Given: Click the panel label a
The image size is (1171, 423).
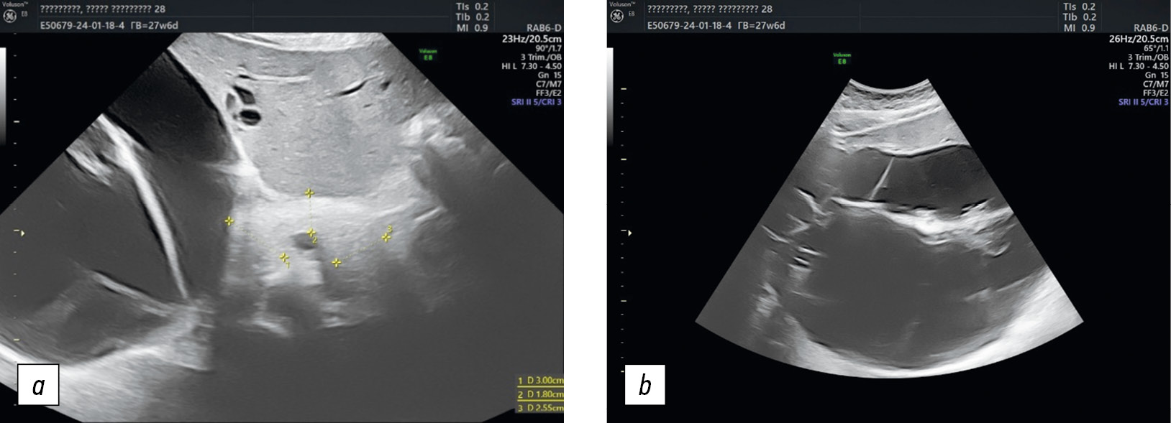Looking at the screenshot, I should click(38, 385).
